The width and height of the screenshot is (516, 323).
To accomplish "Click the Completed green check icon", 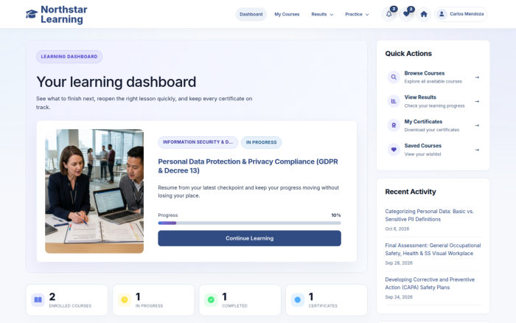I will pyautogui.click(x=211, y=300).
